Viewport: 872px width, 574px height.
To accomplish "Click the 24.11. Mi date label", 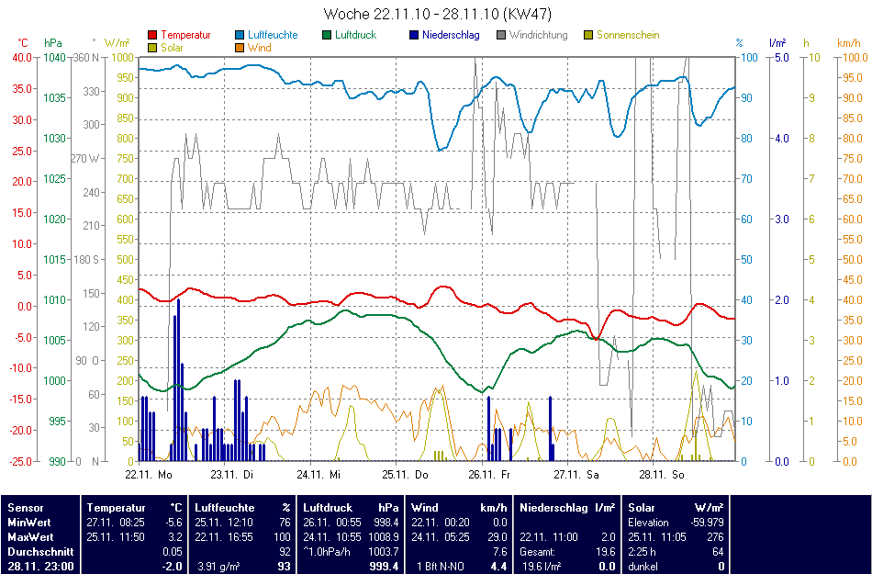I will 319,475.
